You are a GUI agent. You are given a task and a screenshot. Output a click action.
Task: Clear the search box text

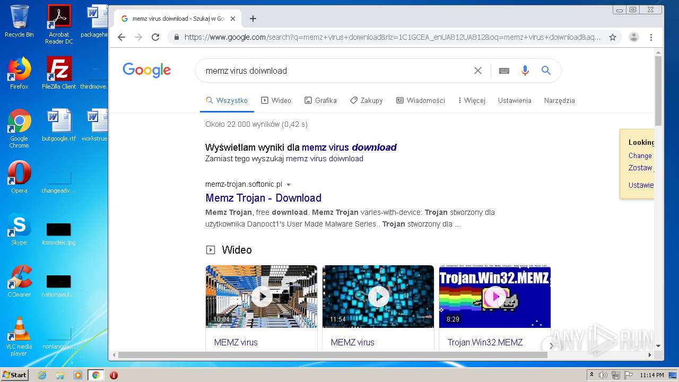[x=478, y=71]
